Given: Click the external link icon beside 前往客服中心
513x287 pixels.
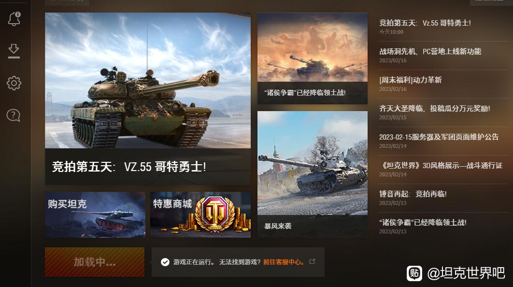Looking at the screenshot, I should click(312, 261).
